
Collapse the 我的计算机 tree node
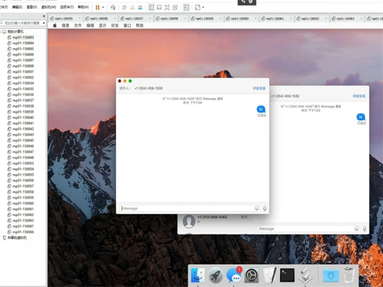coord(3,31)
